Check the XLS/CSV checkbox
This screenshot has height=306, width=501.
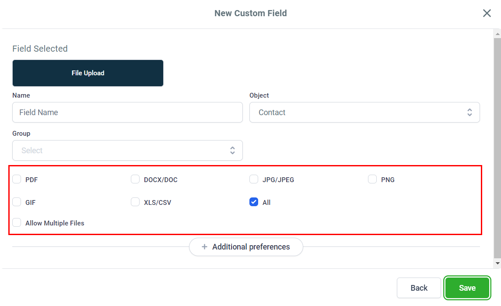click(135, 202)
